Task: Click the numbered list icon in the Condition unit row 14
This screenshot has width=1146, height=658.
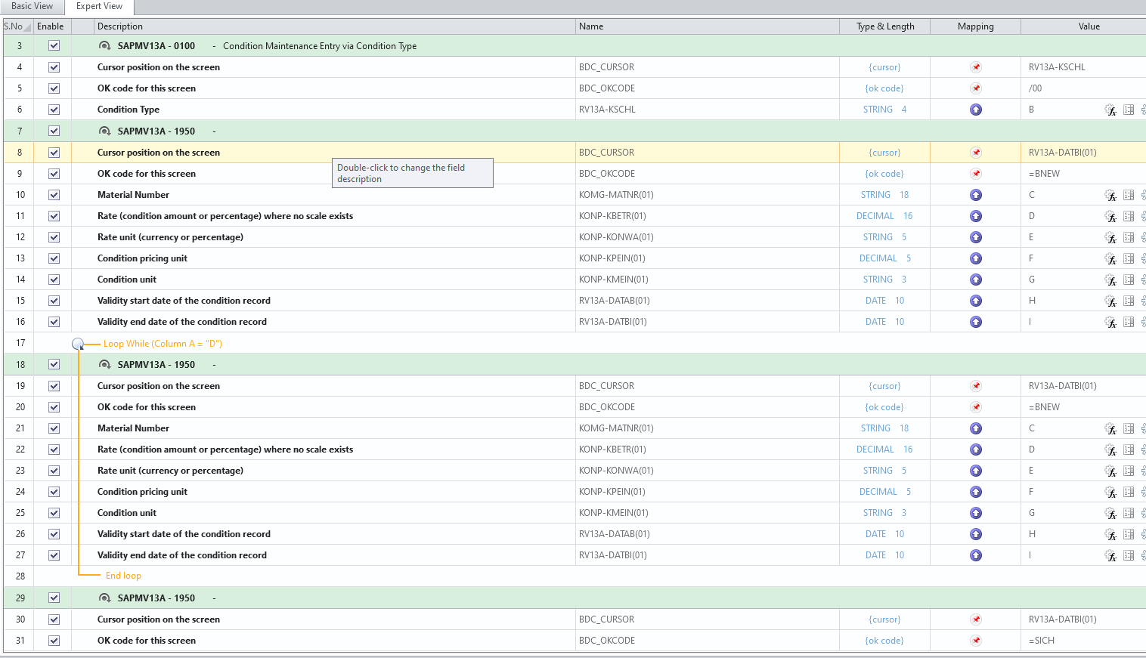Action: (1129, 280)
